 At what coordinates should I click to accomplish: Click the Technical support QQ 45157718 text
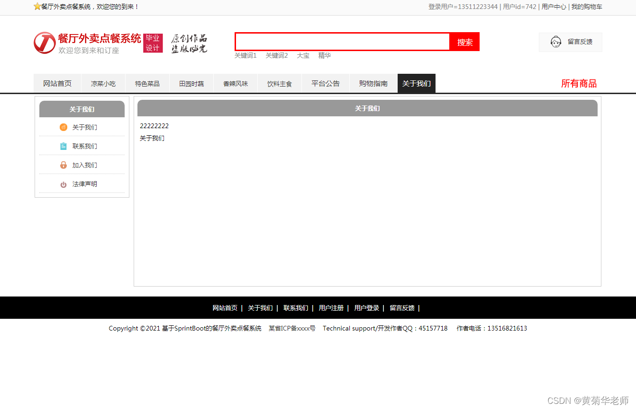coord(385,328)
